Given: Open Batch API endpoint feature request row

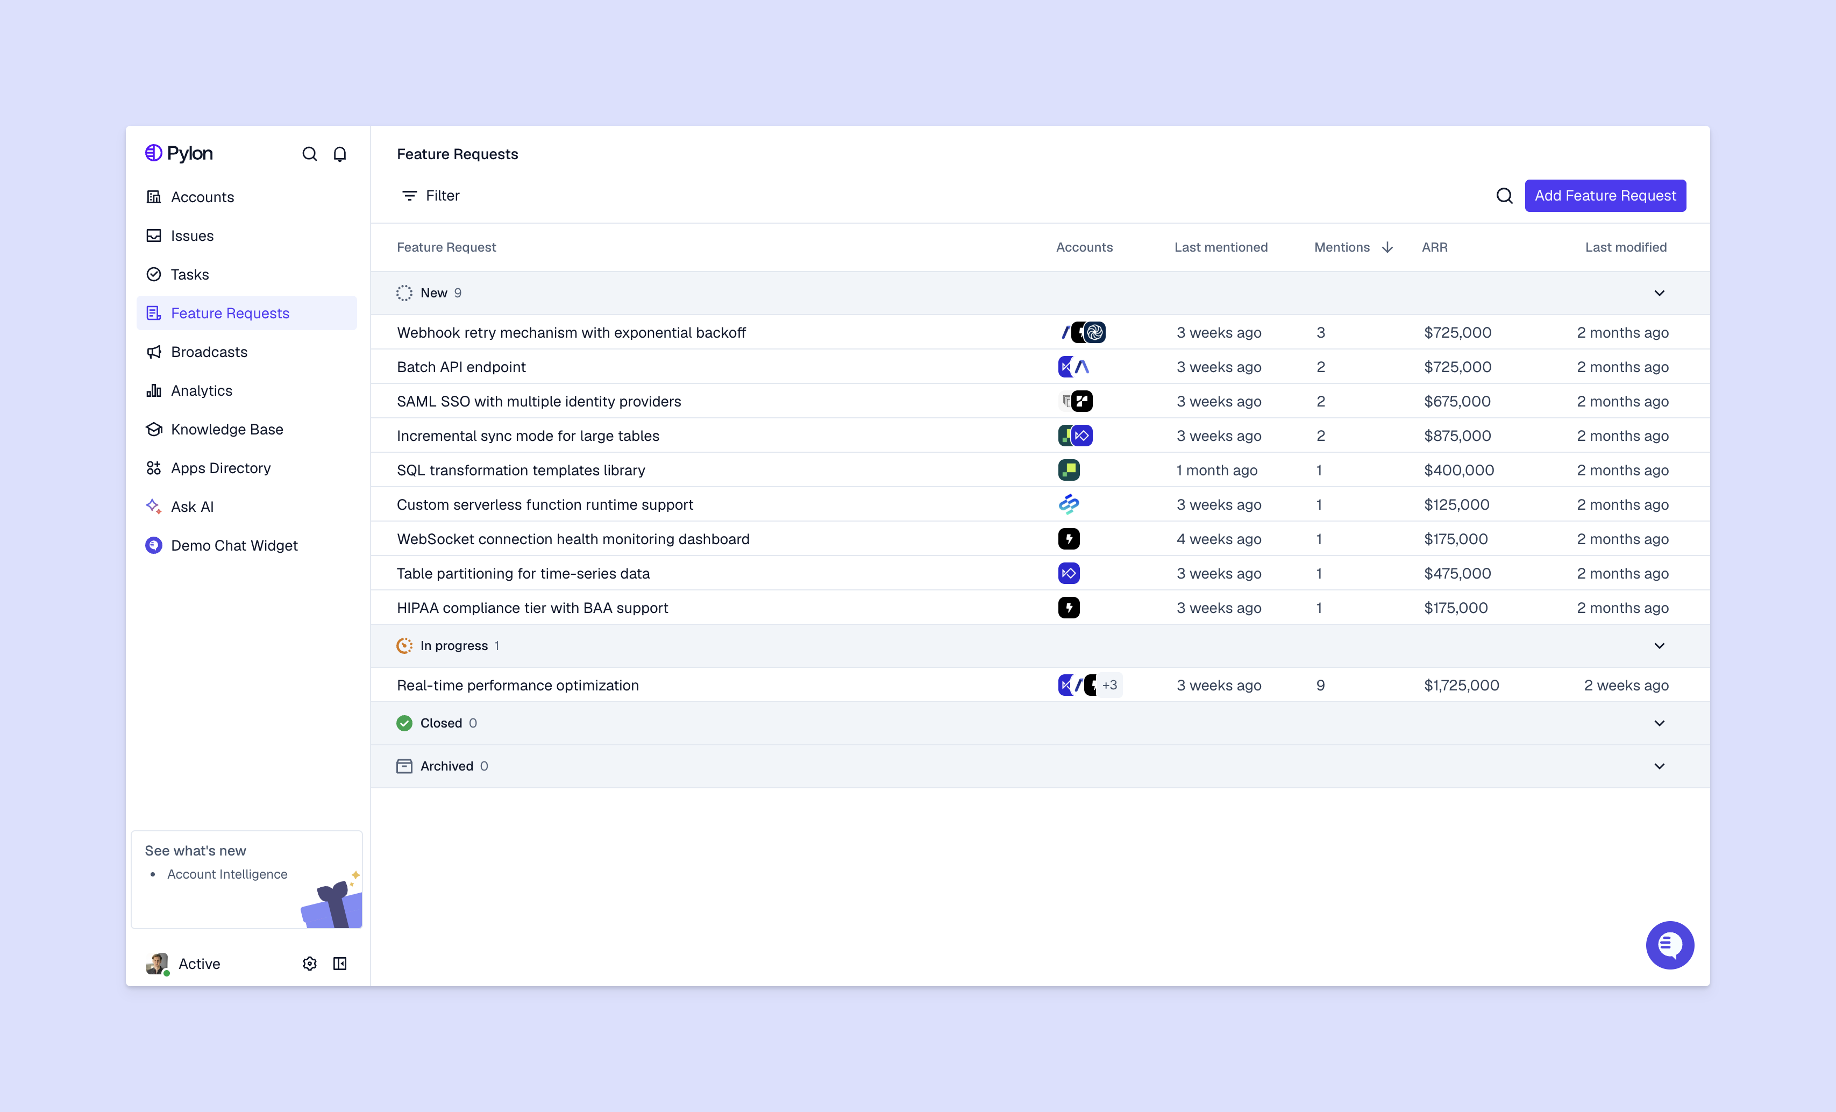Looking at the screenshot, I should (461, 367).
